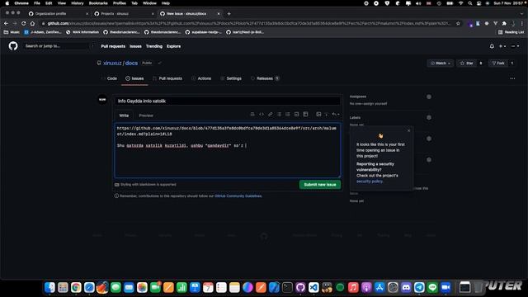
Task: Open Discord from the dock
Action: point(406,287)
